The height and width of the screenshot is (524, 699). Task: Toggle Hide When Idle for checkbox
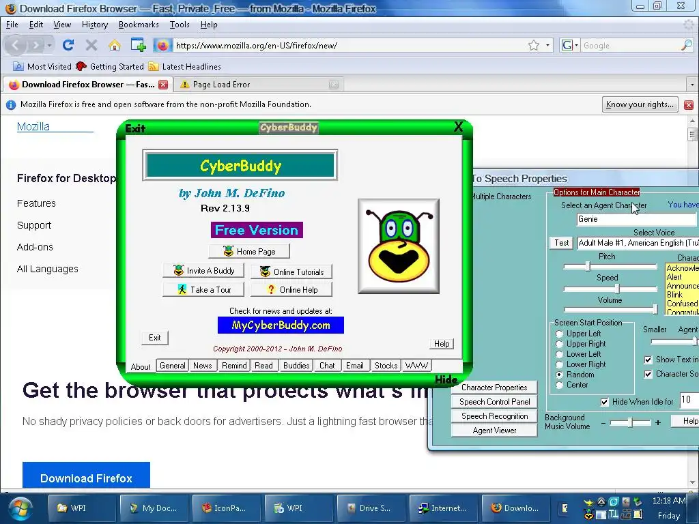605,402
